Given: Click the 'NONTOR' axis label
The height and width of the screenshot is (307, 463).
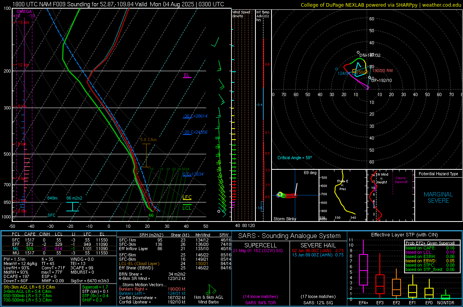Looking at the screenshot, I should point(446,303).
